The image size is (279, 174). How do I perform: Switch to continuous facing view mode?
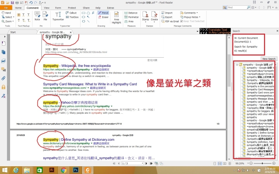click(x=230, y=163)
